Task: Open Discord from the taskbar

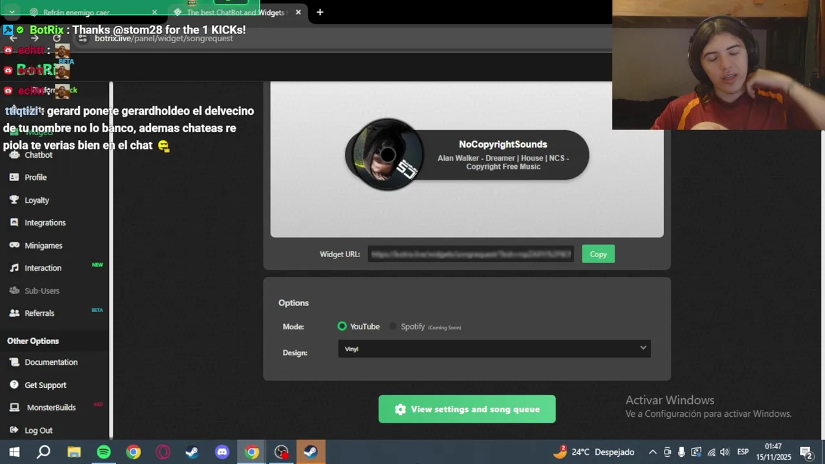Action: (x=222, y=452)
